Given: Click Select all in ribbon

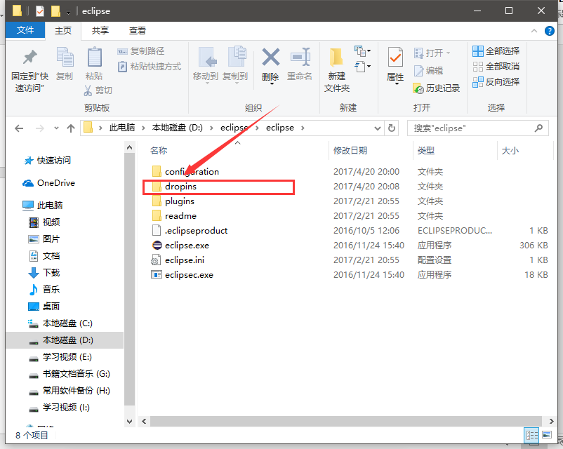Looking at the screenshot, I should [x=496, y=51].
